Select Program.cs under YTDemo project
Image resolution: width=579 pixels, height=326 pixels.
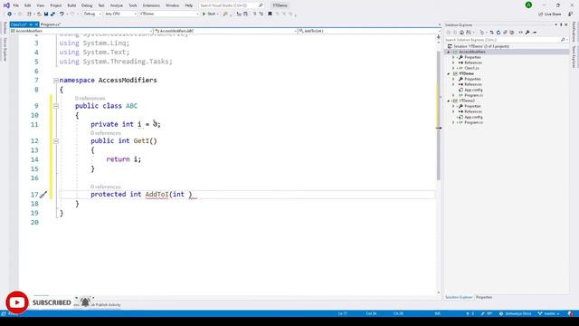coord(473,95)
